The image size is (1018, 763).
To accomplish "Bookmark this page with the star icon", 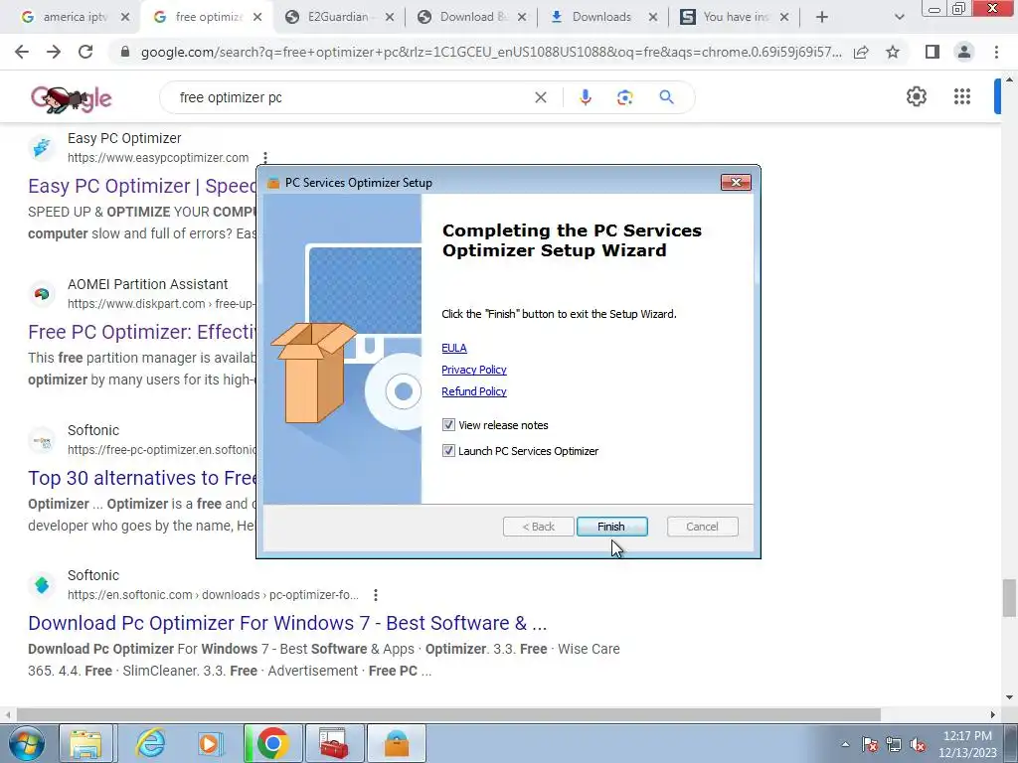I will tap(893, 52).
